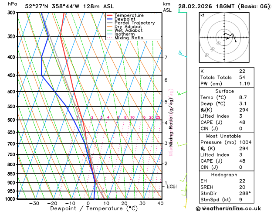
Task: Click the K index value 22
Action: pyautogui.click(x=242, y=71)
